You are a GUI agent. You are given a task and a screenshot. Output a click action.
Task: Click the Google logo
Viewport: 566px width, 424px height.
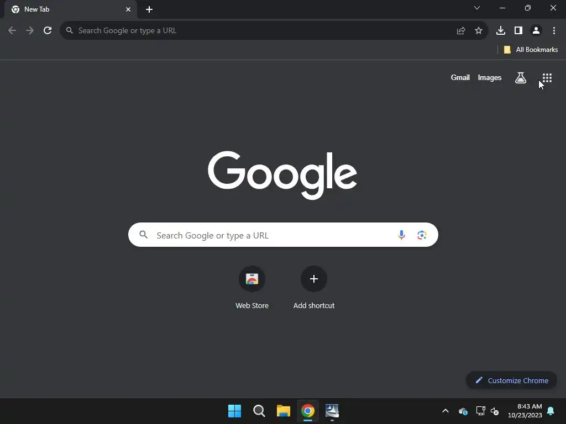point(282,175)
